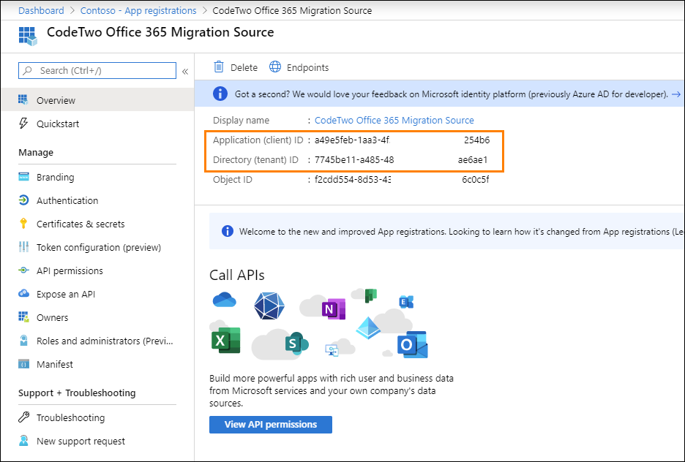685x462 pixels.
Task: Click the Delete button label
Action: (x=244, y=67)
